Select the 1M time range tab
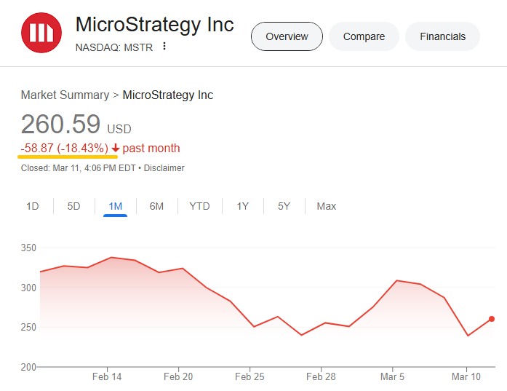 click(115, 207)
